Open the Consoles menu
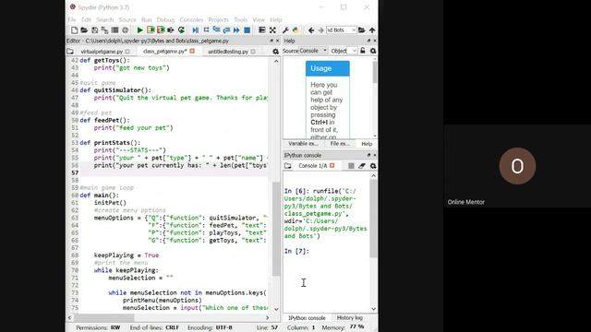The height and width of the screenshot is (332, 591). pos(191,19)
